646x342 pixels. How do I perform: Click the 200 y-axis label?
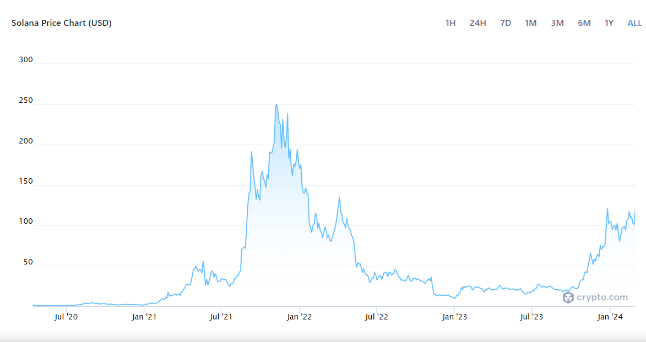25,141
